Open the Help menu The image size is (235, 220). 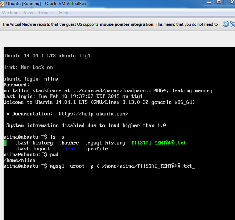coord(63,13)
